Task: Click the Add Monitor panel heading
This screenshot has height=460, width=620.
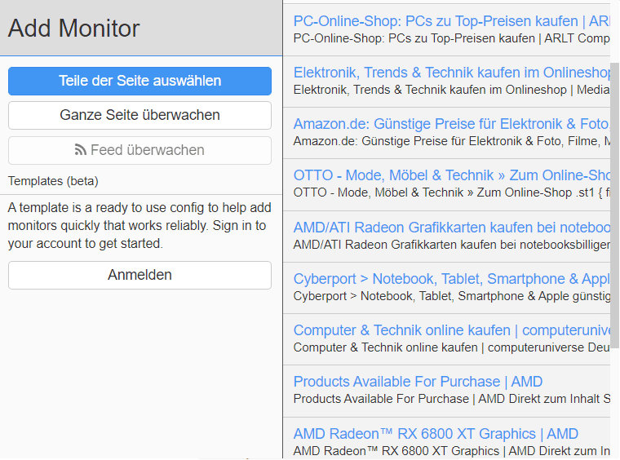Action: [74, 28]
